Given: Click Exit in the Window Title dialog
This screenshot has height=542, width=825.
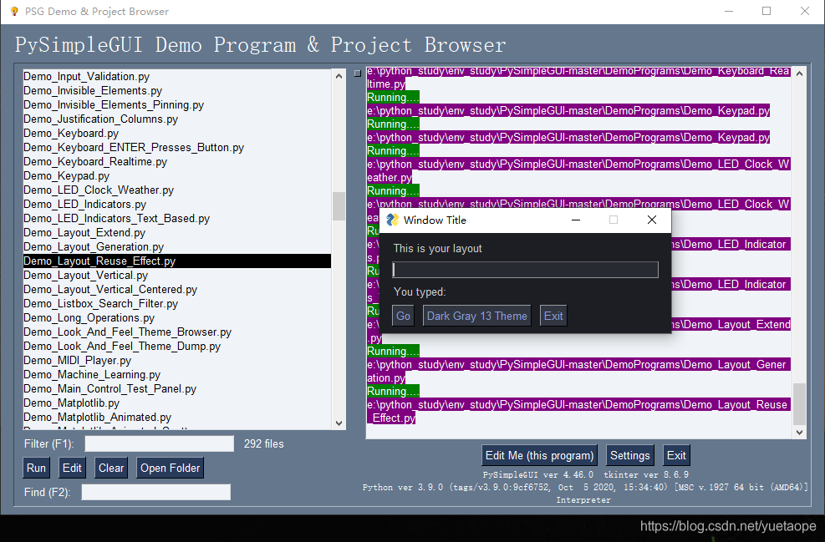Looking at the screenshot, I should coord(553,316).
